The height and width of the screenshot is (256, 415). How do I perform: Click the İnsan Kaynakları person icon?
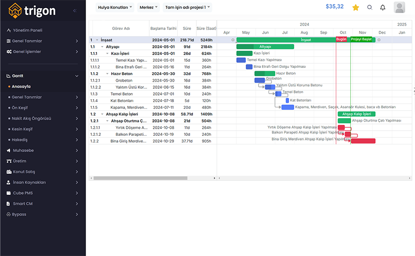[9, 182]
